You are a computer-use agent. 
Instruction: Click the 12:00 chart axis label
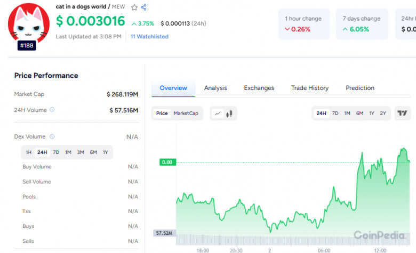[x=380, y=250]
